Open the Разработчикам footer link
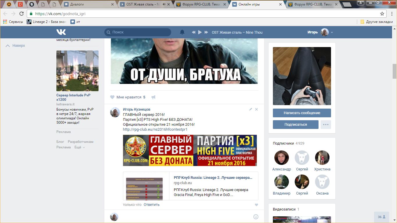The height and width of the screenshot is (223, 397). tap(81, 142)
